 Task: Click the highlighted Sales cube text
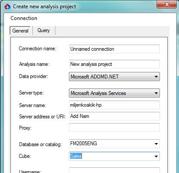tap(76, 156)
